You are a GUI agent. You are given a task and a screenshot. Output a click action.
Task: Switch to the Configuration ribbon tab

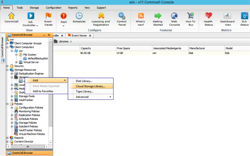click(x=53, y=8)
